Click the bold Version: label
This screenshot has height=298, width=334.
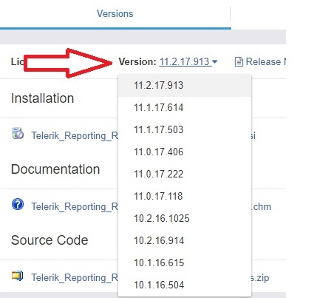(137, 61)
